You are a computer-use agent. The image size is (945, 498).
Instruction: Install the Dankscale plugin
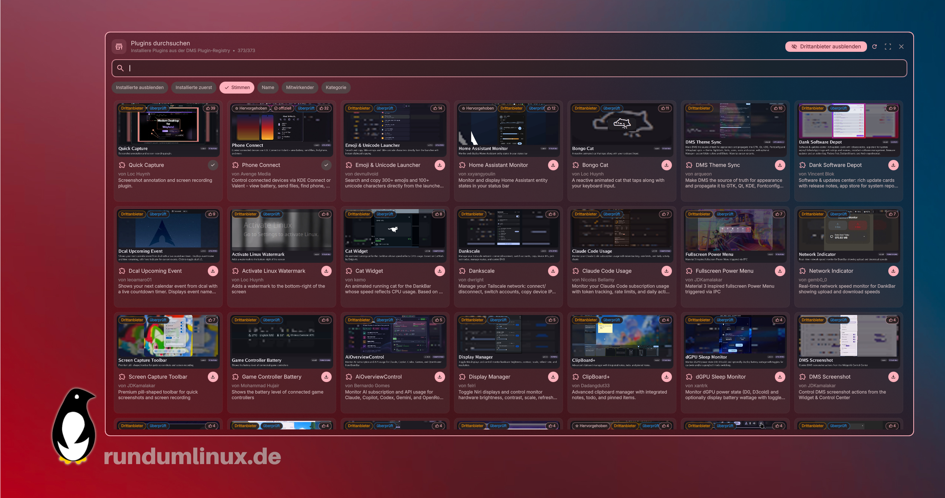(553, 271)
